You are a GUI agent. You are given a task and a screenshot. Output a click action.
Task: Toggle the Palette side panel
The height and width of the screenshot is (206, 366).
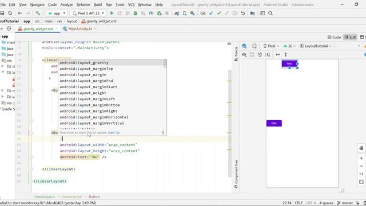[x=236, y=54]
